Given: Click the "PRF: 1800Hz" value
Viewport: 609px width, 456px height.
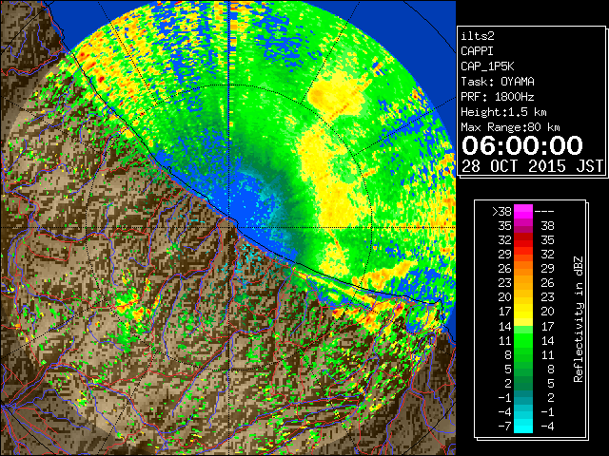Looking at the screenshot, I should click(498, 97).
